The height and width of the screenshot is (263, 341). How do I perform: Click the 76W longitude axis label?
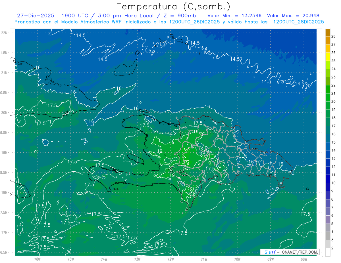37,259
